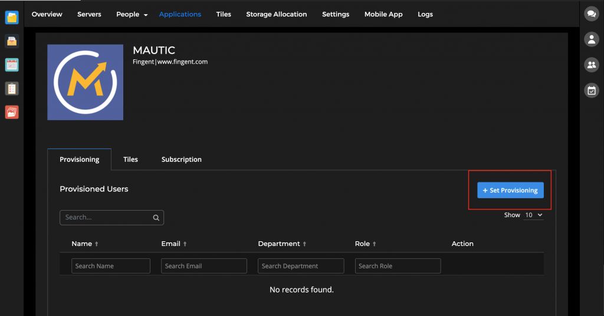Screen dimensions: 604x316
Task: Click the Mautic application logo
Action: tap(85, 82)
